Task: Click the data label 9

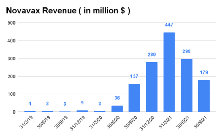Action: 82,103
